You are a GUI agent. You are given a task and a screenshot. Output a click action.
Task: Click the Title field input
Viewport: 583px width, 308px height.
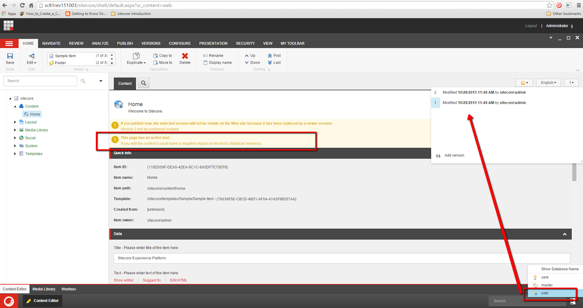pyautogui.click(x=342, y=258)
